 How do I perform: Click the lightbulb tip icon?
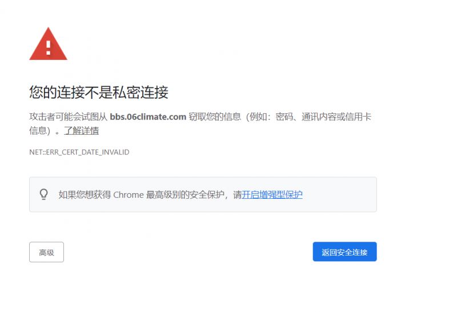point(44,194)
